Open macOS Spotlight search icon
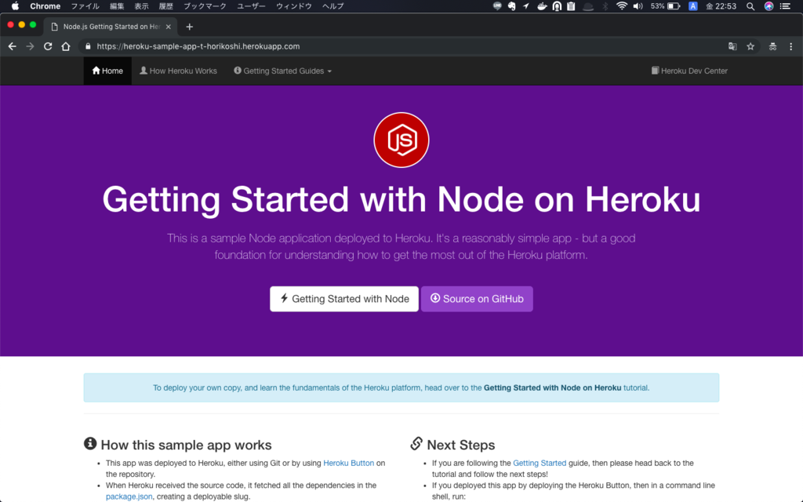Screen dimensions: 803x502 point(750,6)
